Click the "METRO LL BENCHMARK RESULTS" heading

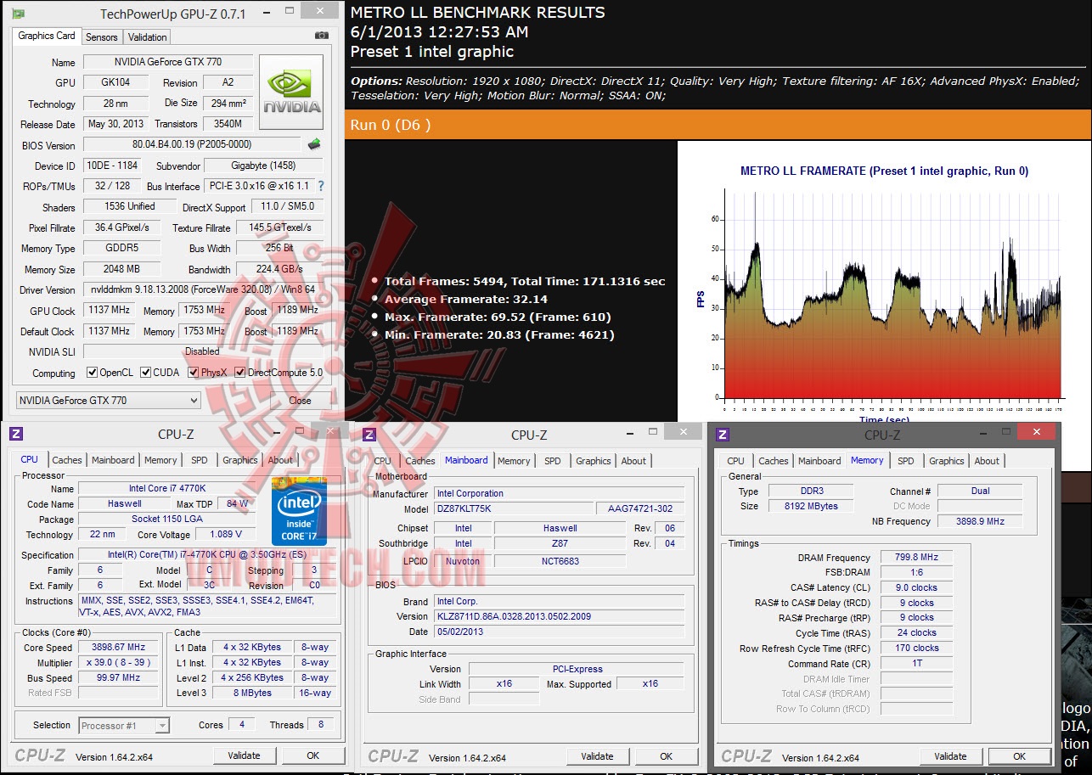point(478,13)
